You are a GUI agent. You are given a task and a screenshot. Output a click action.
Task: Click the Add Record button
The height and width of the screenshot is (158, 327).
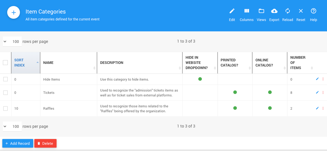pyautogui.click(x=18, y=143)
